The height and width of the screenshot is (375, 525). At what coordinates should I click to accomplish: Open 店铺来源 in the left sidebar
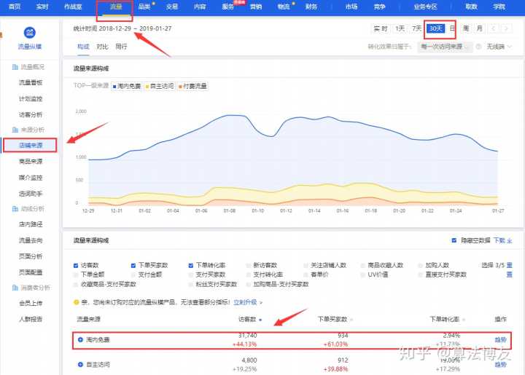click(30, 145)
